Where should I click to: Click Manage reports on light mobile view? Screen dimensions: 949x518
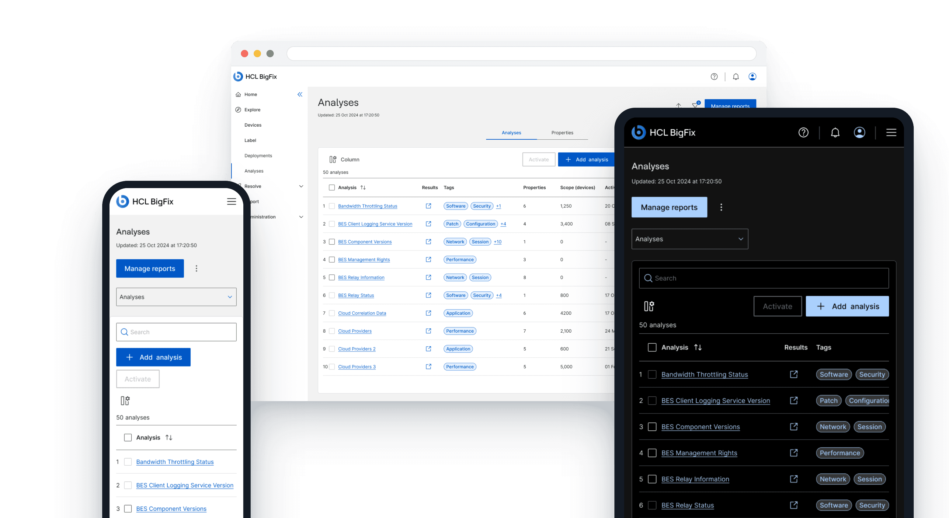pos(150,268)
